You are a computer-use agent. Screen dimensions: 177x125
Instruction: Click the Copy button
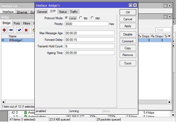[x=128, y=48]
